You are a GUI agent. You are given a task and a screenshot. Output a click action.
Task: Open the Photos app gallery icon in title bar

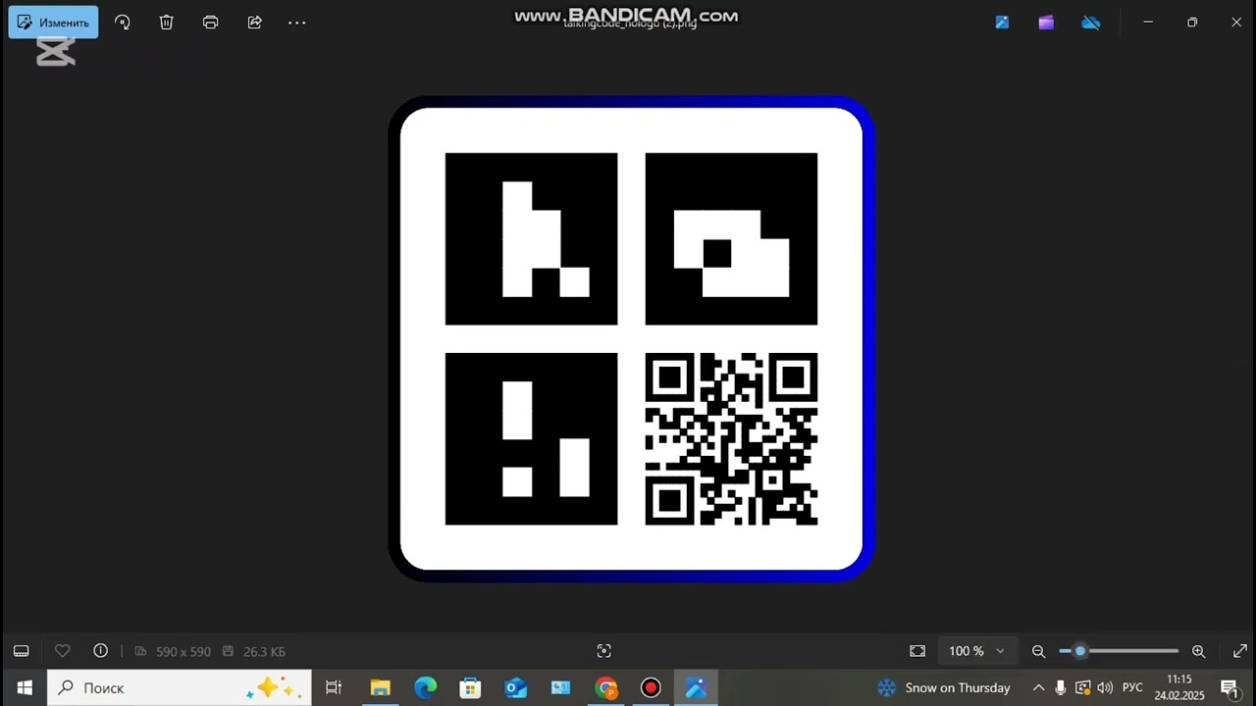[x=1002, y=22]
